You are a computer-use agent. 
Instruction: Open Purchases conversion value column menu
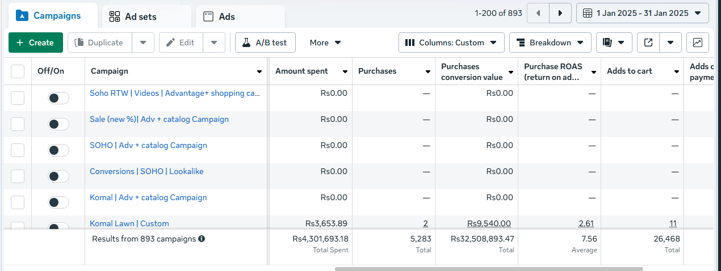click(x=511, y=71)
